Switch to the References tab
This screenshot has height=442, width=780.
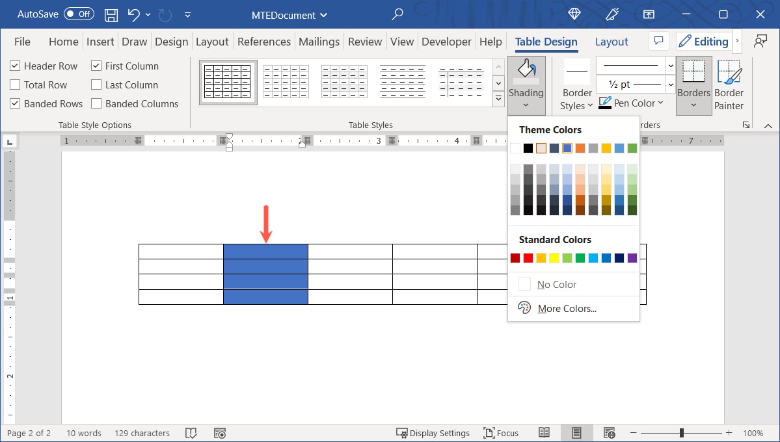click(x=265, y=42)
